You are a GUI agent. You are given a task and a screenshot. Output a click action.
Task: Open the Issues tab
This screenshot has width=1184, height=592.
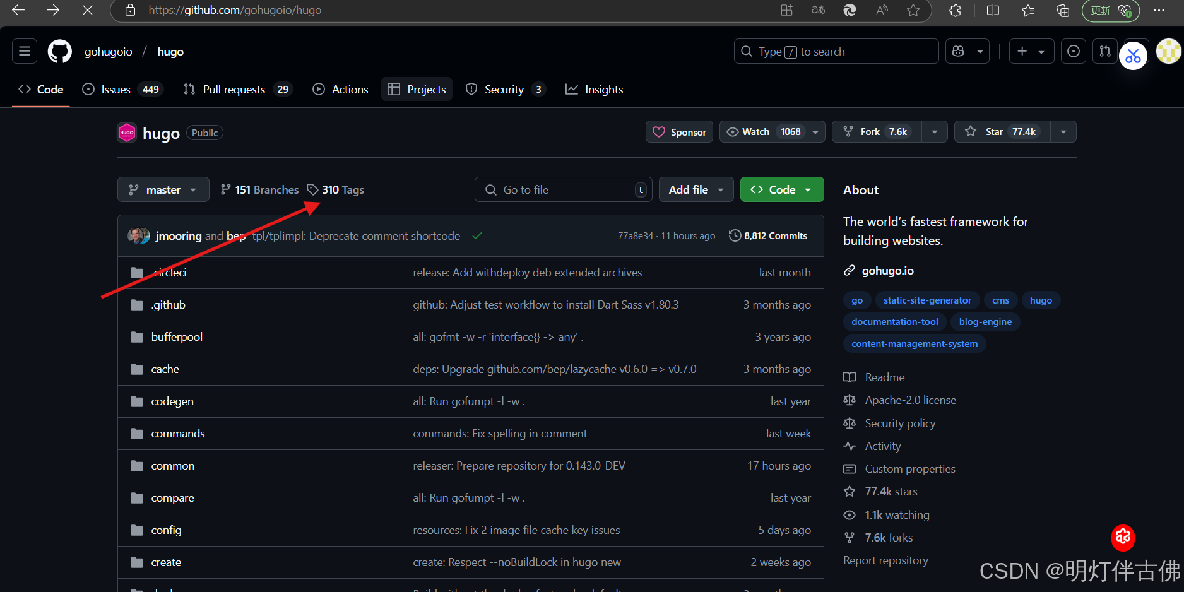pos(123,90)
